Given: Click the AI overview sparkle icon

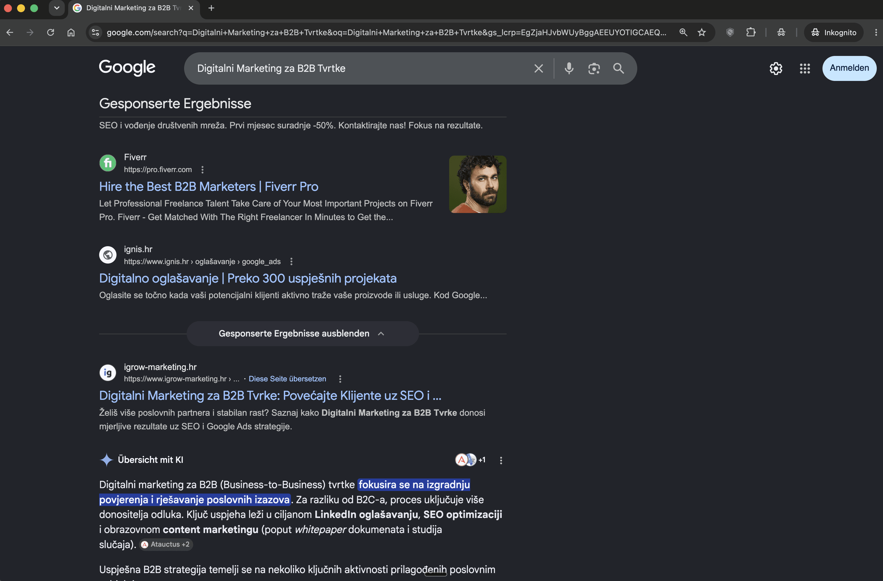Looking at the screenshot, I should click(107, 460).
